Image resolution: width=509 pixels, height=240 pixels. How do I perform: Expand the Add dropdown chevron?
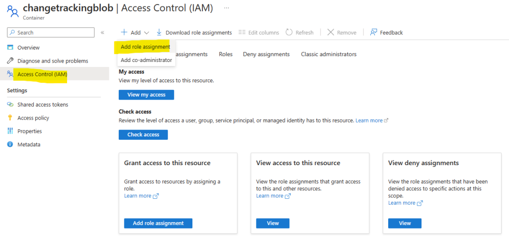pyautogui.click(x=147, y=33)
